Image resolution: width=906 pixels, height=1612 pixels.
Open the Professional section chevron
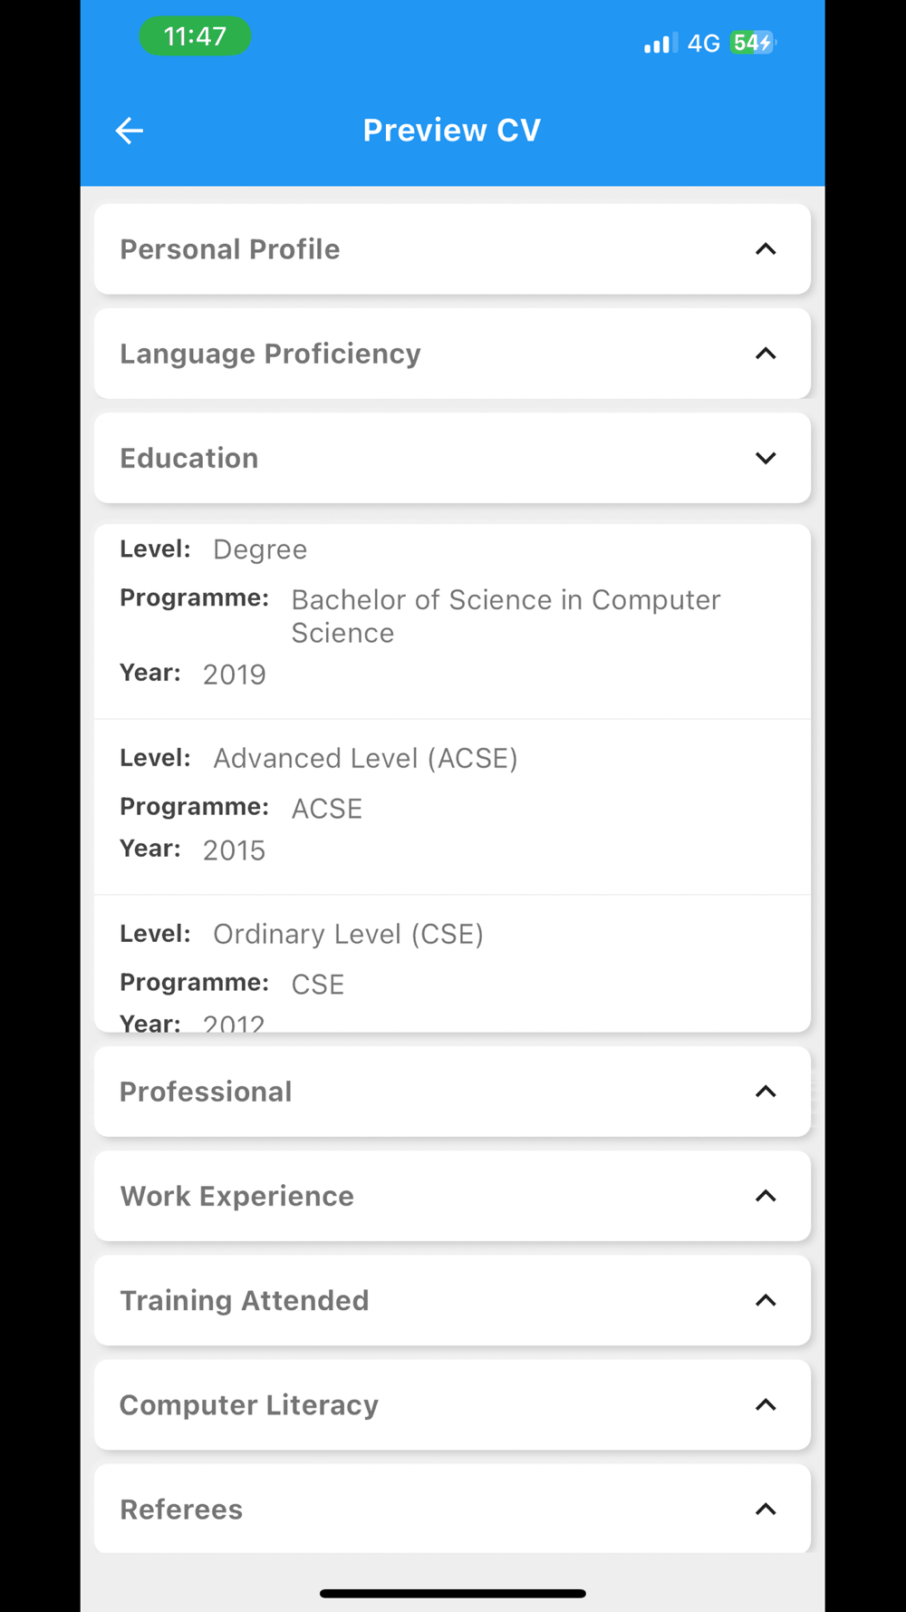766,1092
